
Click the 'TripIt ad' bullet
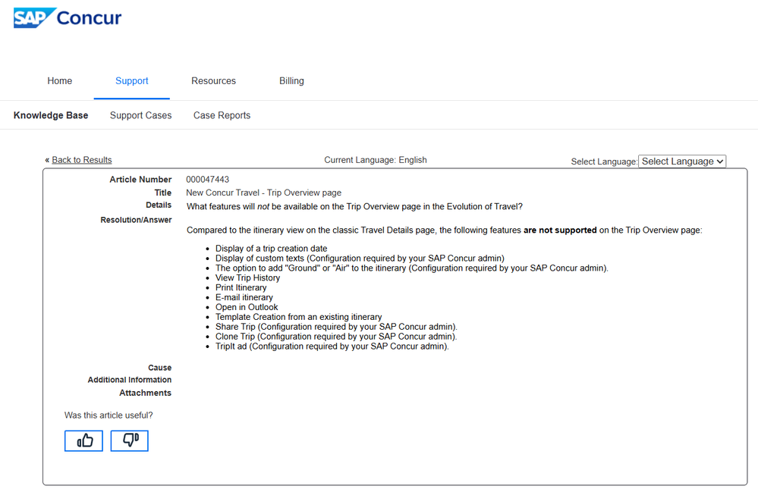click(332, 346)
